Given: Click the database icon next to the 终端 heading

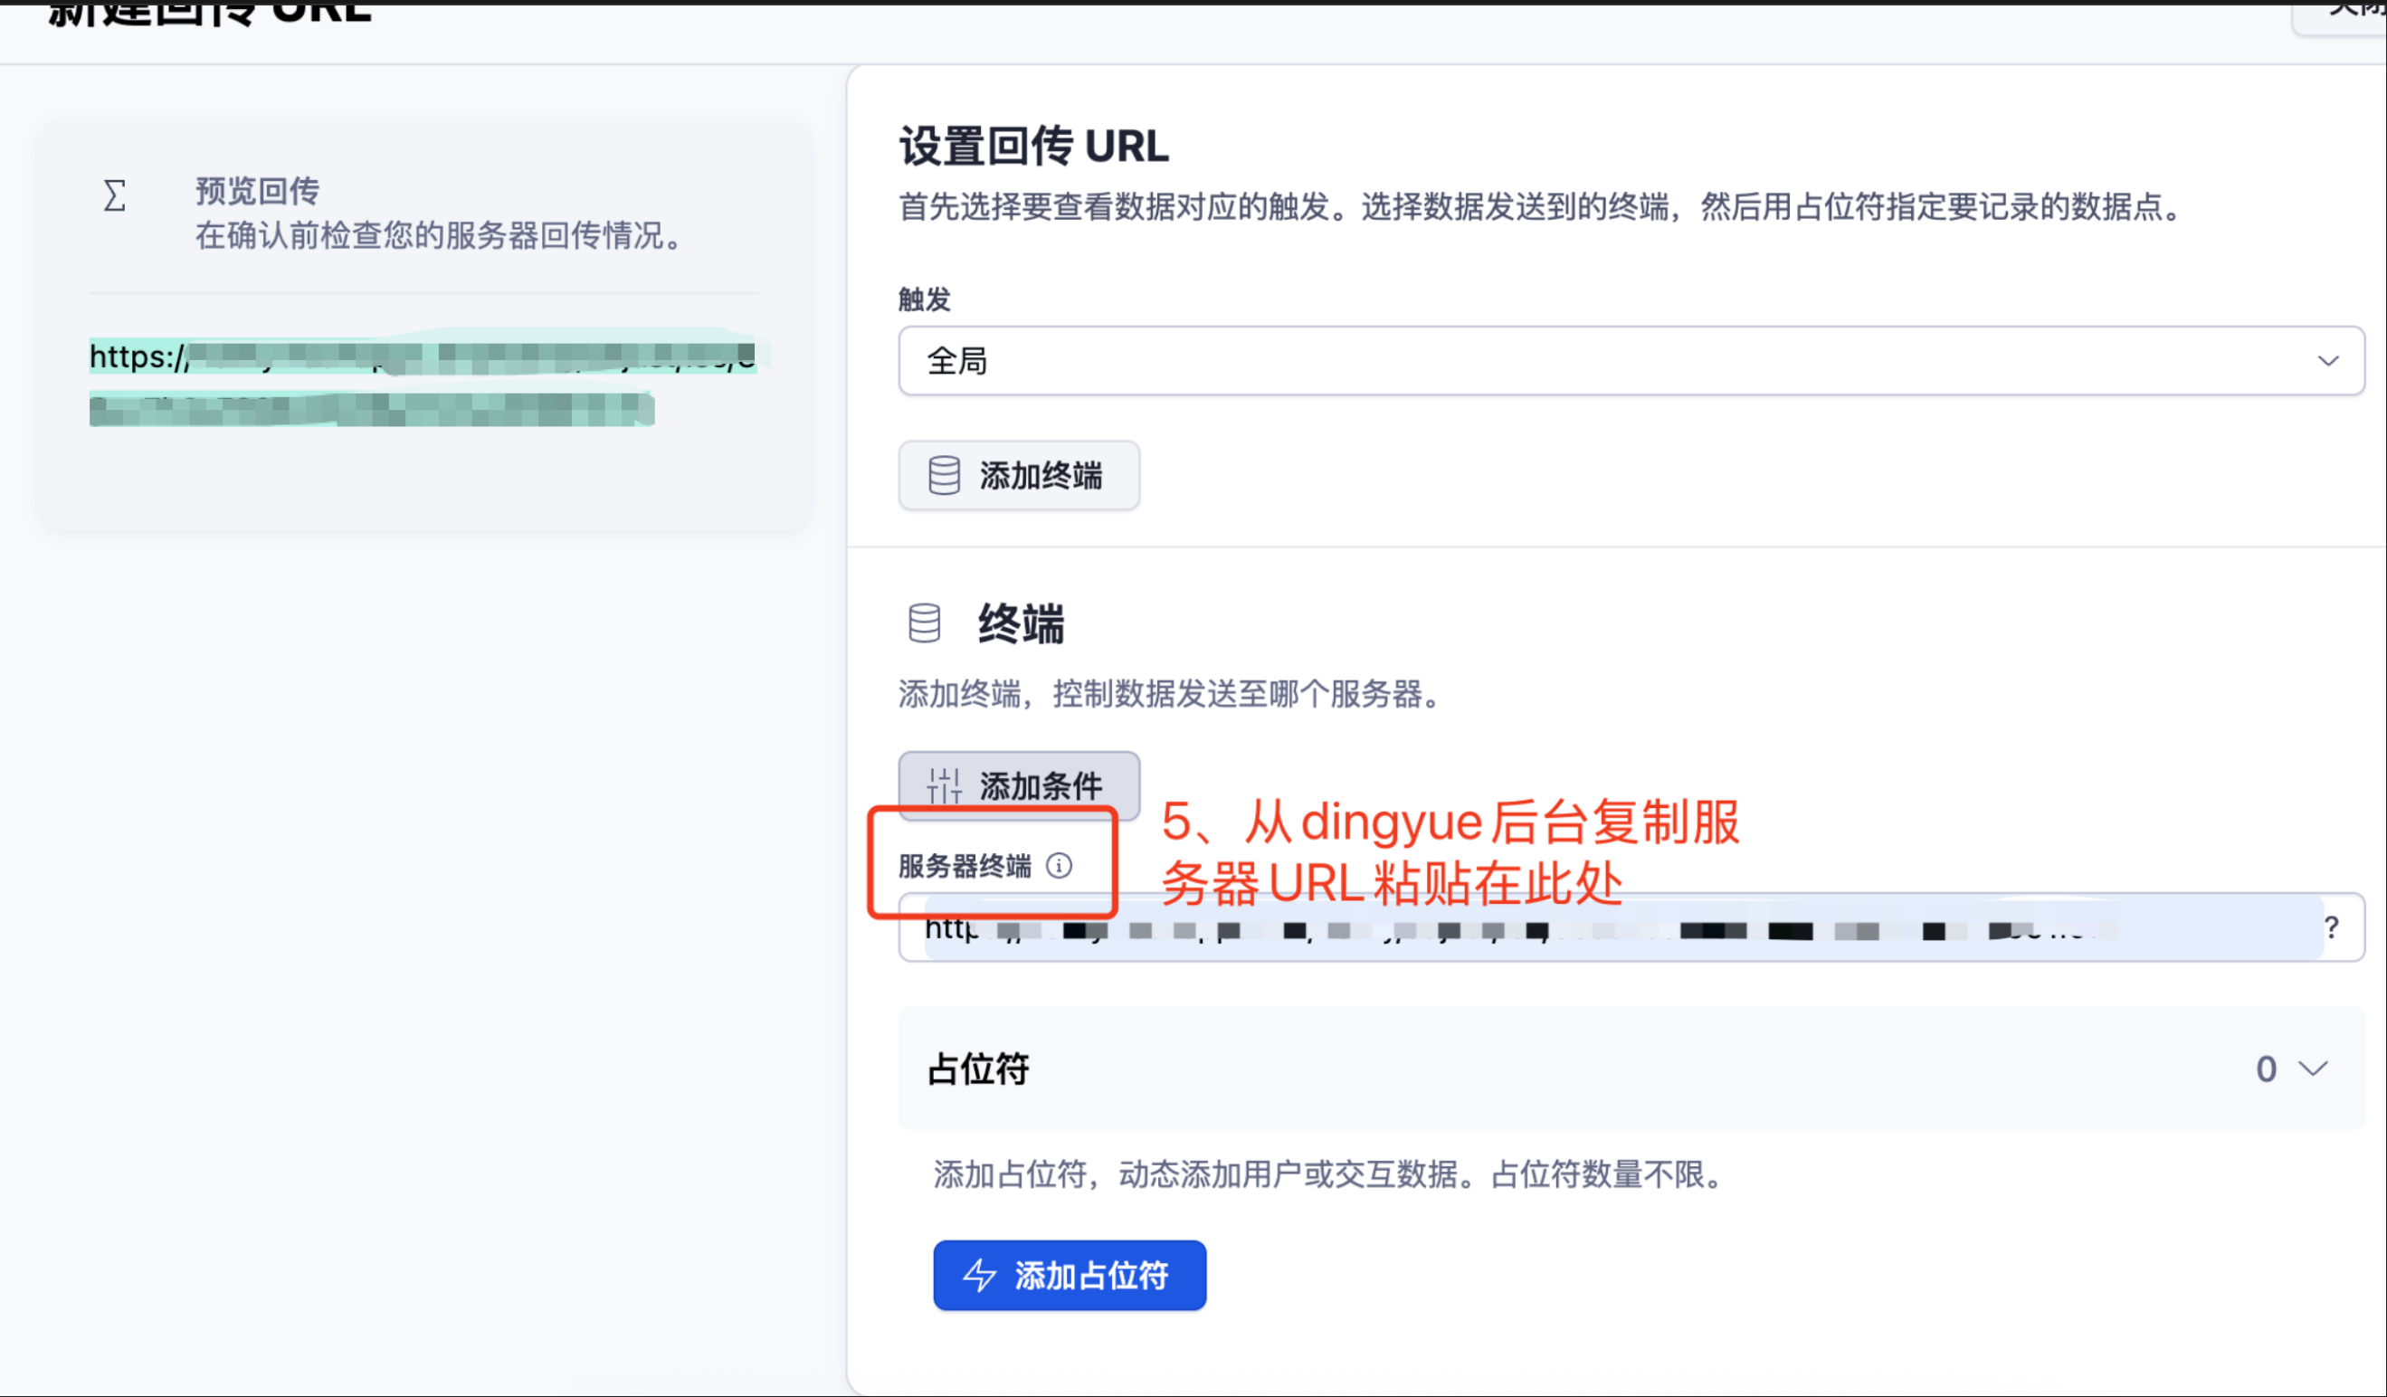Looking at the screenshot, I should (923, 624).
